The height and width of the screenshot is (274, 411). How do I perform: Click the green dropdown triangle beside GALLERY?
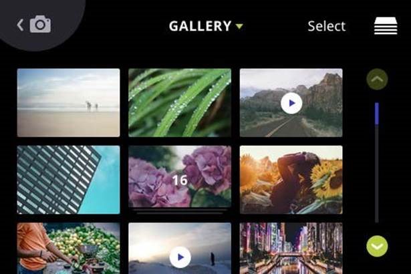pyautogui.click(x=239, y=26)
